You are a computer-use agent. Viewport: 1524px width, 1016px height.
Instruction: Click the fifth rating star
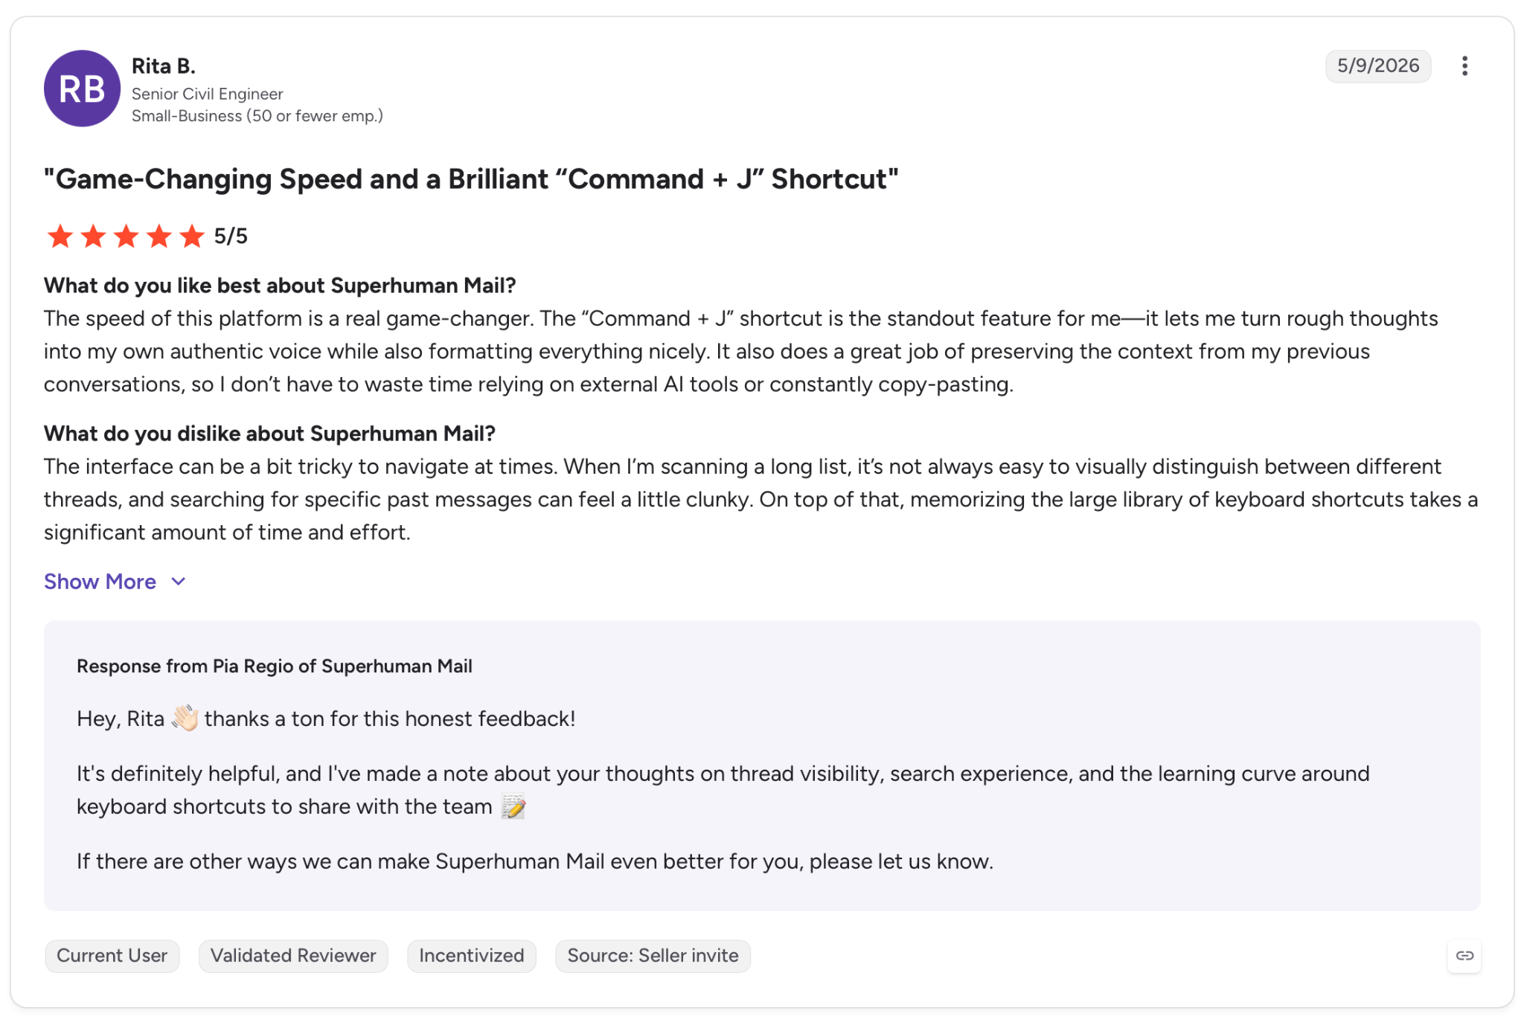coord(192,237)
